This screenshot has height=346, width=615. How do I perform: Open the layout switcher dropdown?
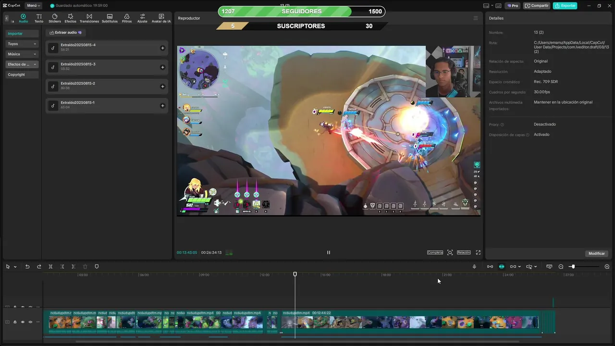click(x=488, y=6)
